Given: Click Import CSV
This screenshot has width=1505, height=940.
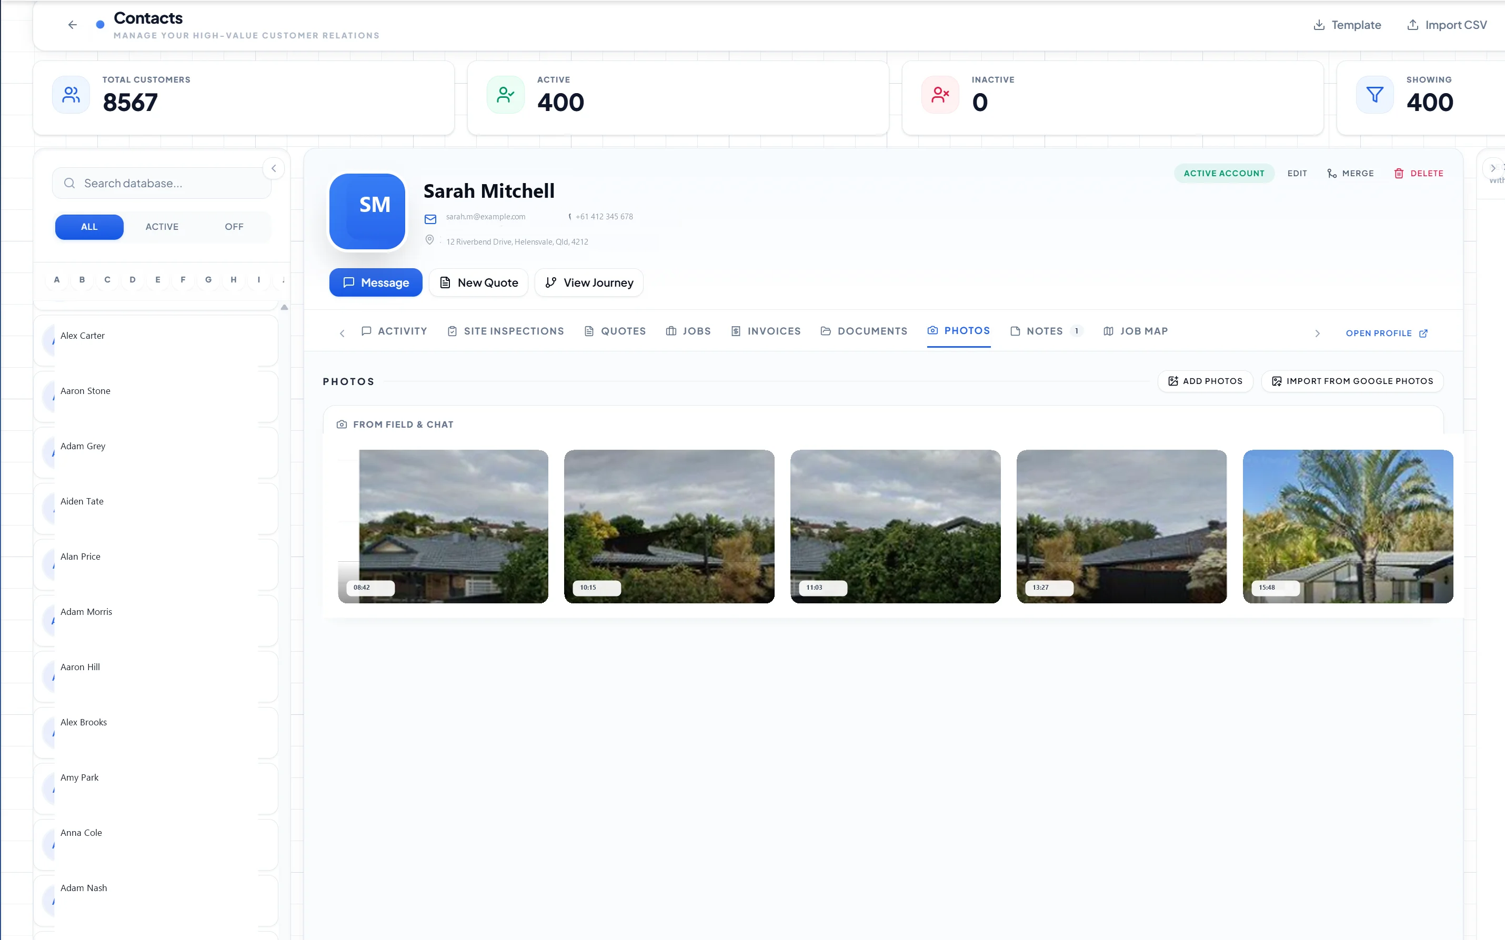Looking at the screenshot, I should (x=1447, y=25).
